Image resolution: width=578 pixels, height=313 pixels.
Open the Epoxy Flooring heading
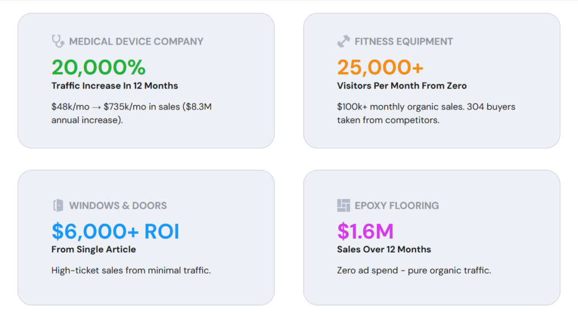tap(397, 205)
